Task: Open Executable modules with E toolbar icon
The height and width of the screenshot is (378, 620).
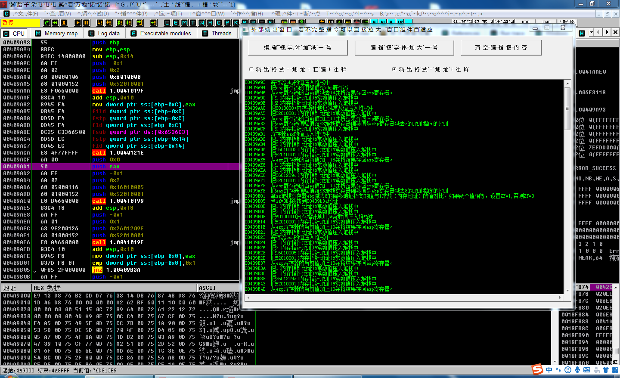Action: (176, 22)
